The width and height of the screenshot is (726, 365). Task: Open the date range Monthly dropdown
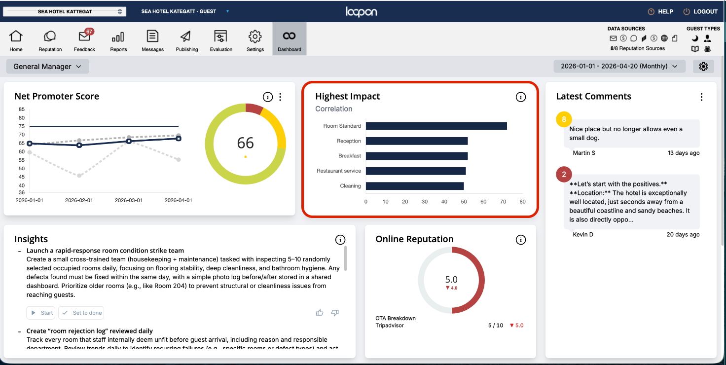(619, 66)
